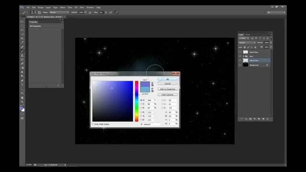Select the Horizontal Type tool
Image resolution: width=306 pixels, height=172 pixels.
click(22, 85)
